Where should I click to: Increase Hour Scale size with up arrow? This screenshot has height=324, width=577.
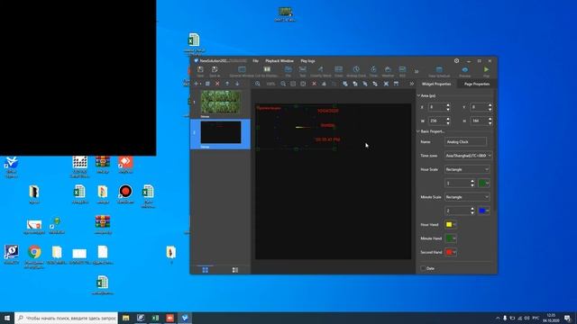472,181
